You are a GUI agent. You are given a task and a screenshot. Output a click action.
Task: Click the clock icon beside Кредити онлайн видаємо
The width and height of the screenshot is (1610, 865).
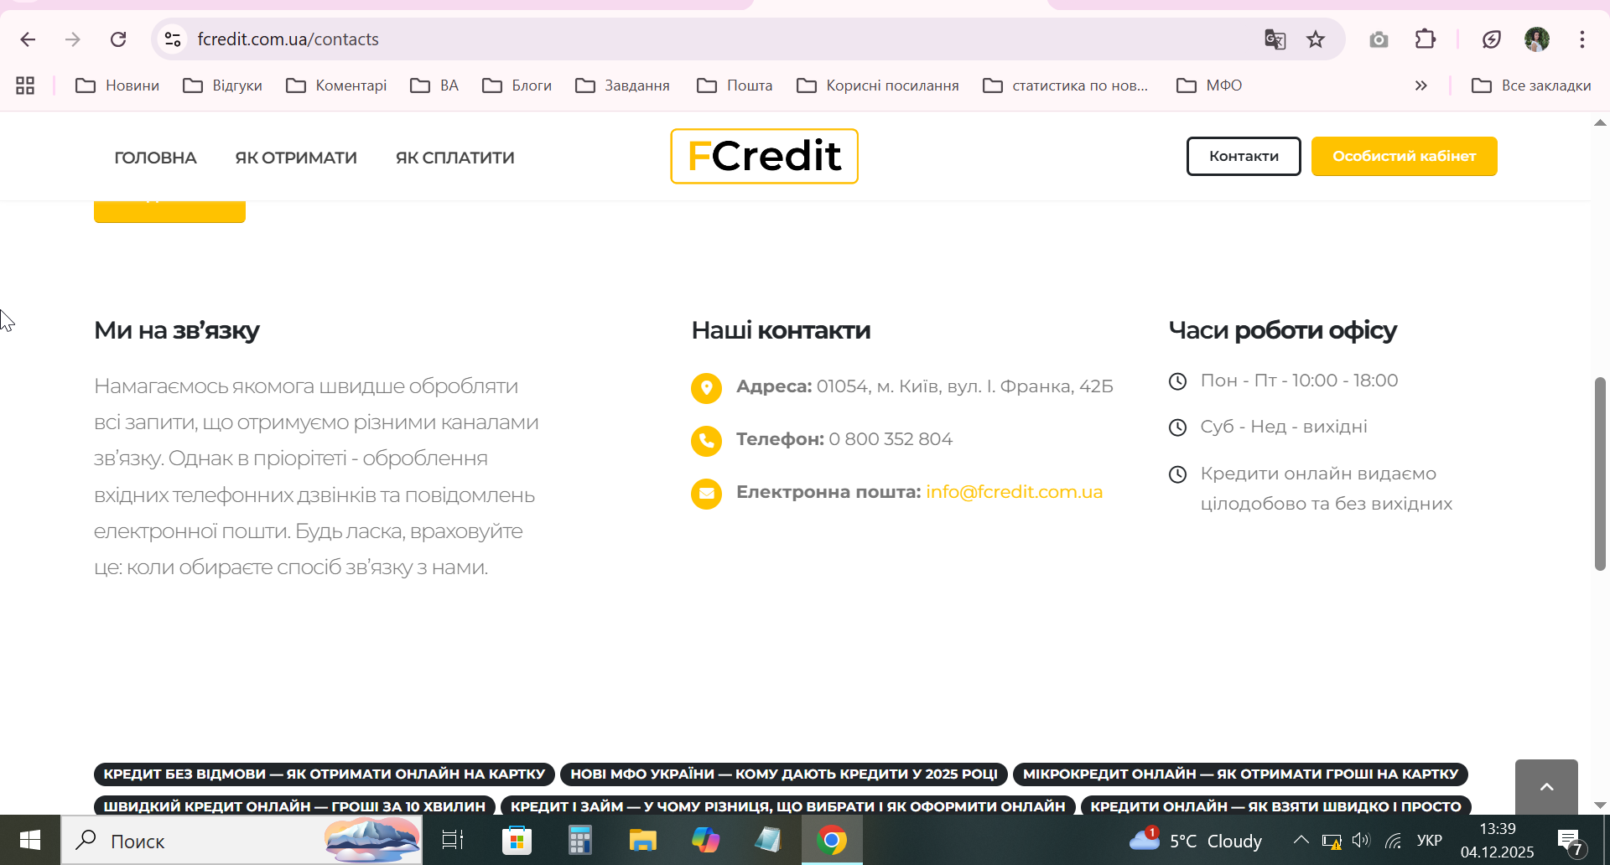coord(1178,474)
